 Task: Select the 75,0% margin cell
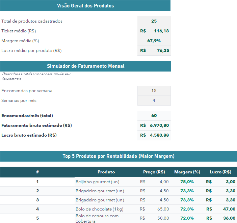tap(187, 182)
